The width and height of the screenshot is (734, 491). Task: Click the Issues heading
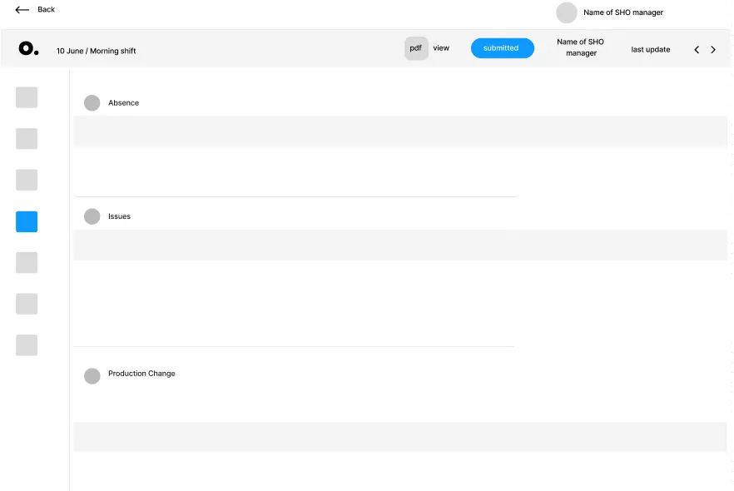coord(119,216)
